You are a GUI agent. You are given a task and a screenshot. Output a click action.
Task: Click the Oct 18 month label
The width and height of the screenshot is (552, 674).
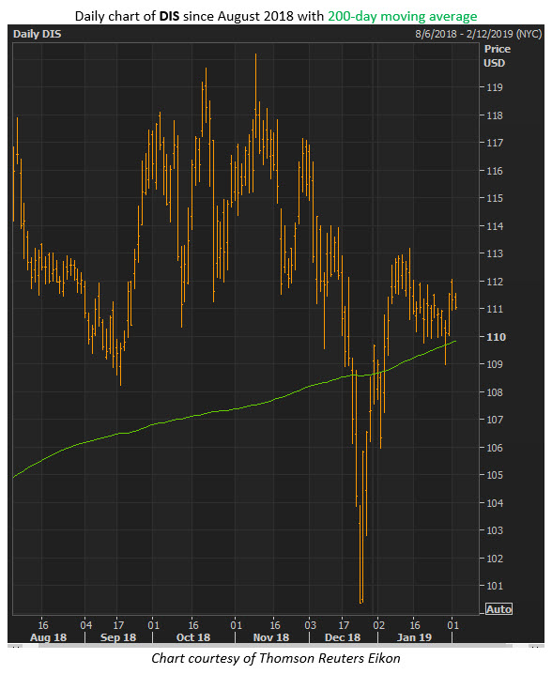pyautogui.click(x=193, y=637)
